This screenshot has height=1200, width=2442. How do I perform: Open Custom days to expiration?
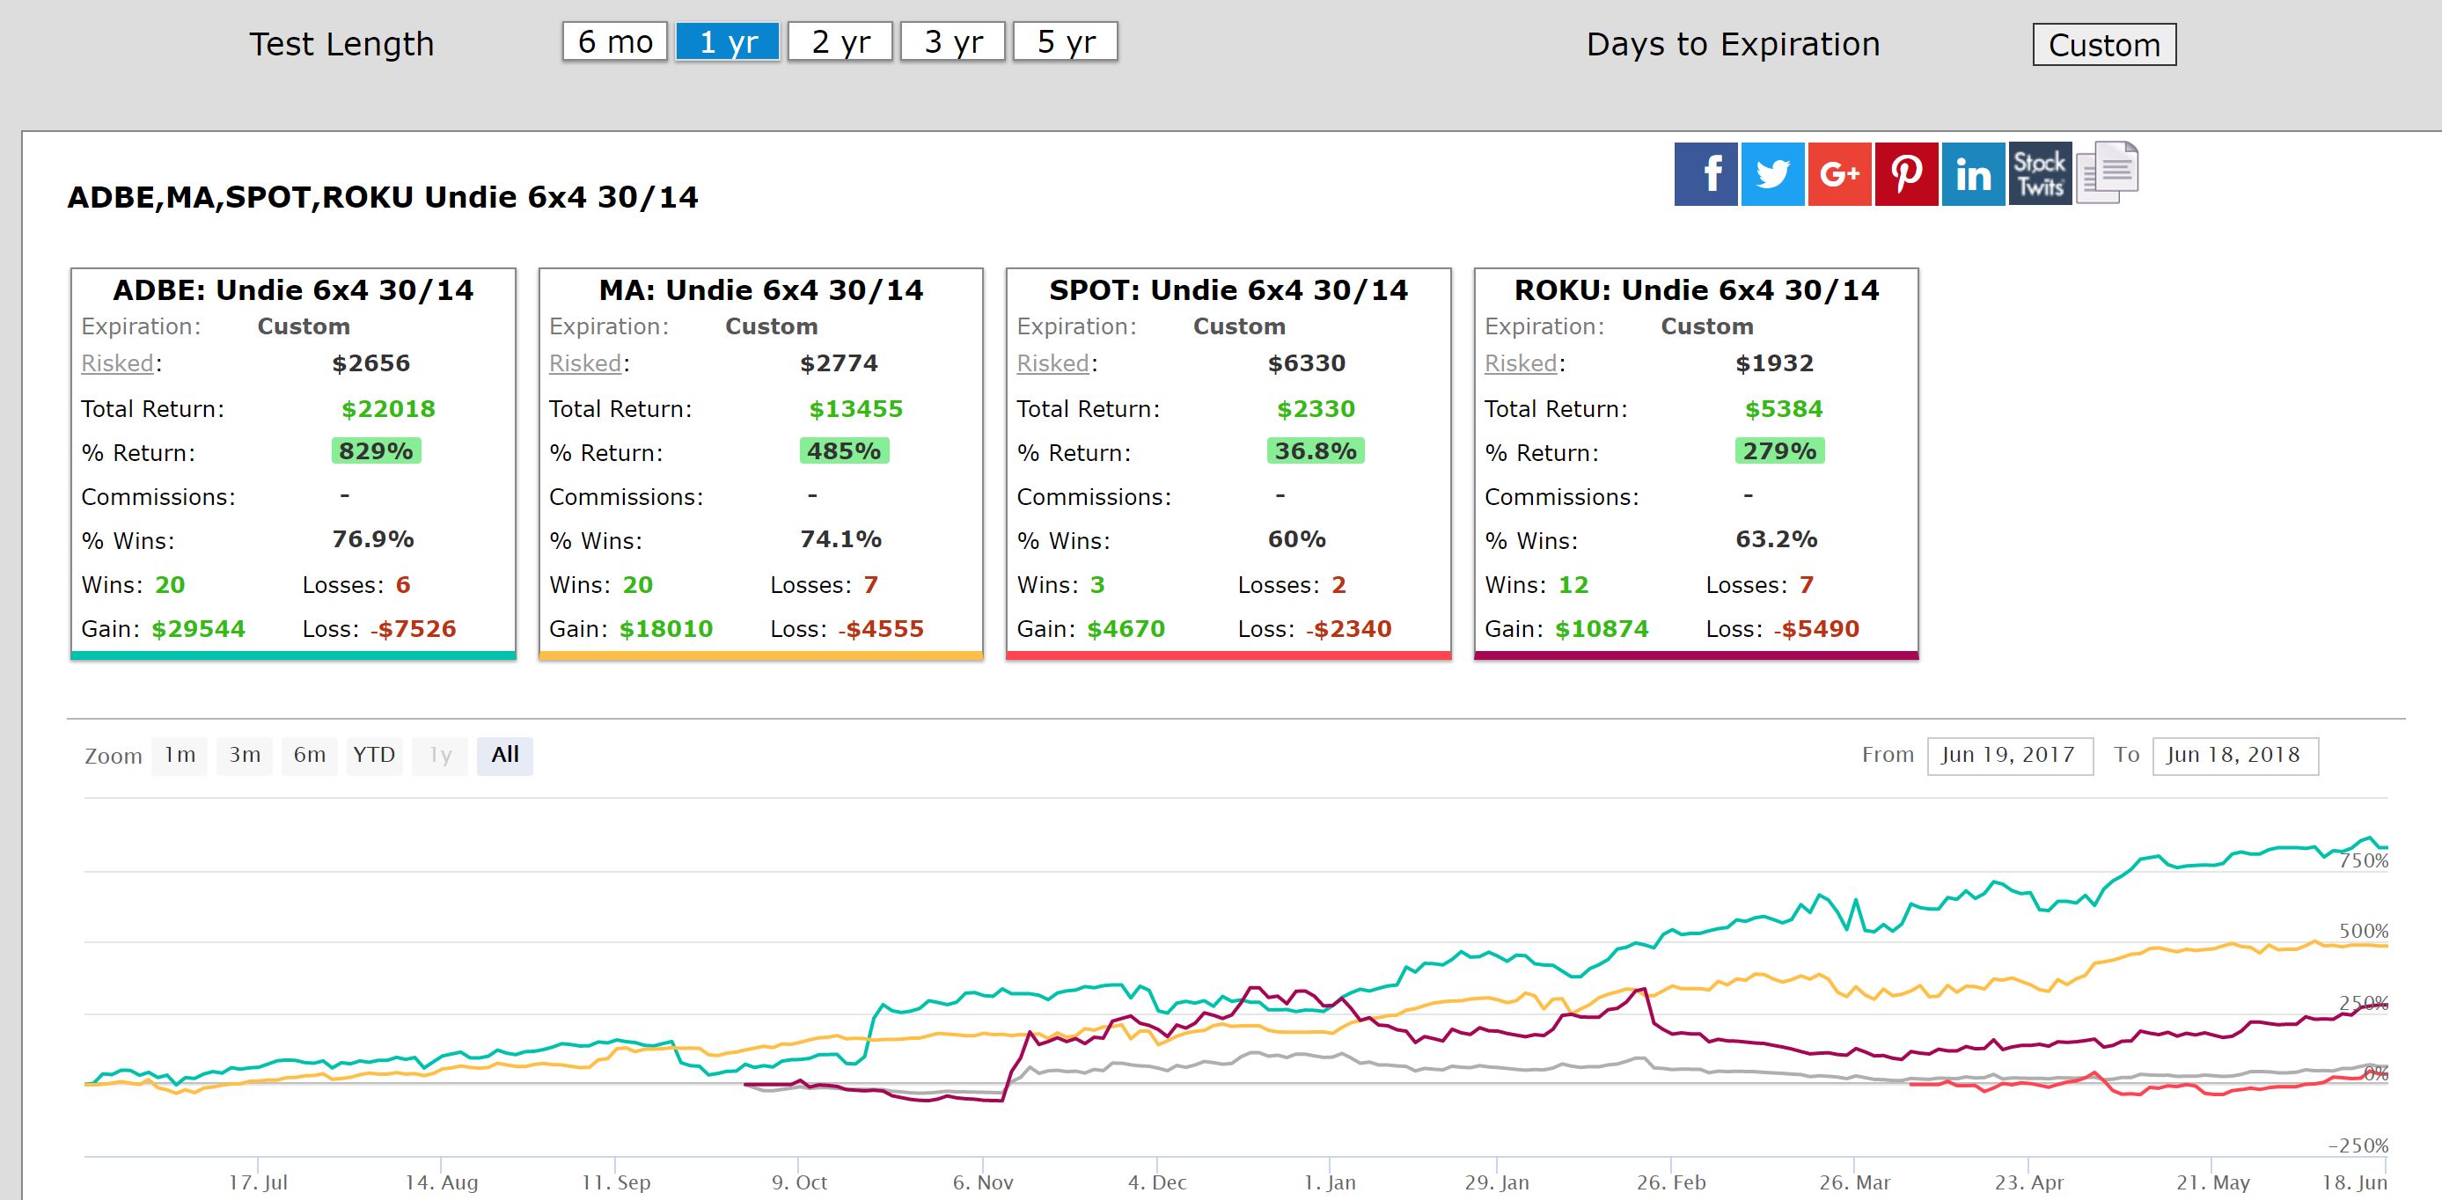click(2103, 45)
